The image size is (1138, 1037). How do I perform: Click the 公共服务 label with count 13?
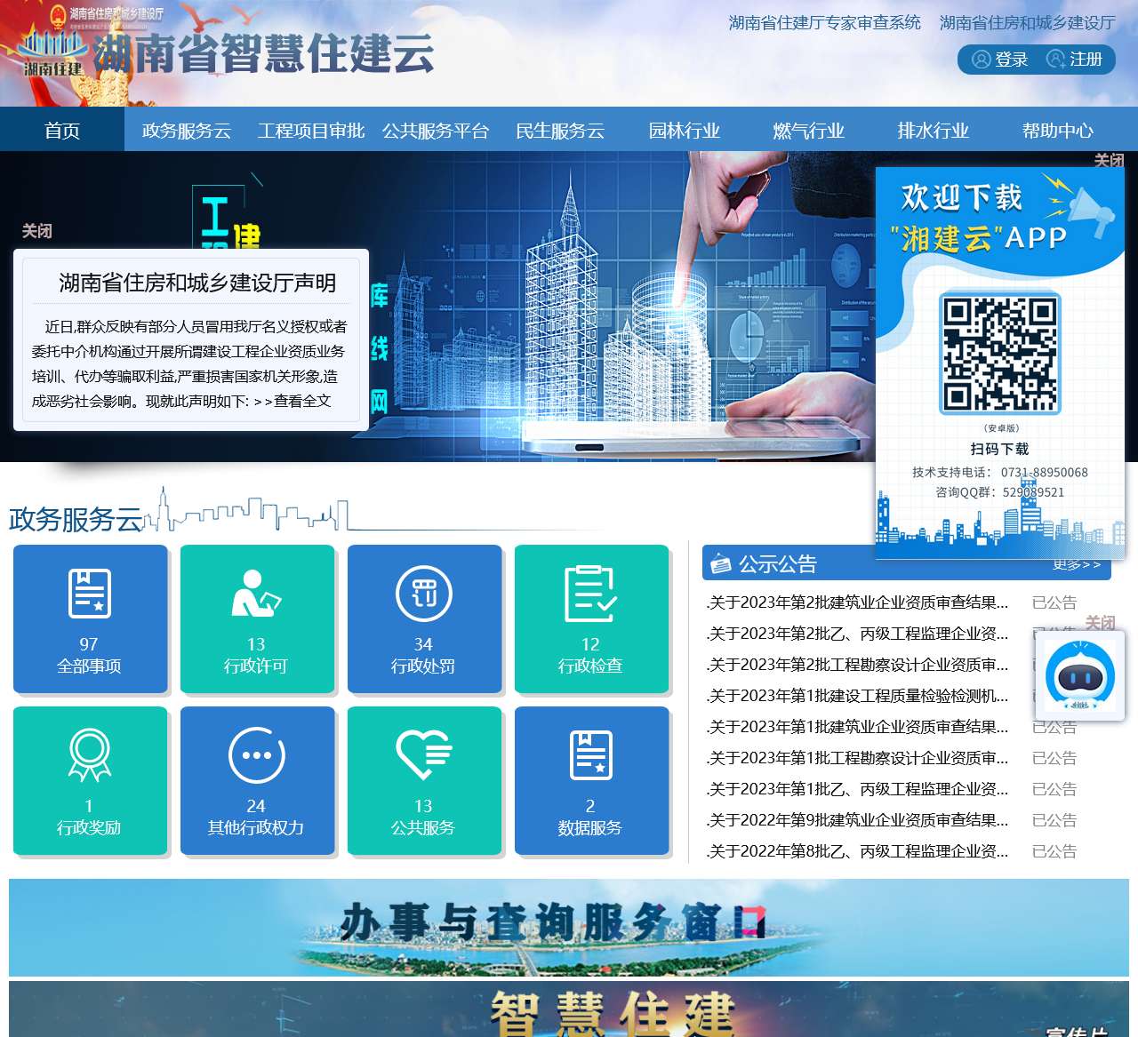[x=423, y=817]
